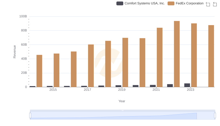Image resolution: width=220 pixels, height=126 pixels.
Task: Click the Comfort Systems bar for 2021
Action: 153,86
